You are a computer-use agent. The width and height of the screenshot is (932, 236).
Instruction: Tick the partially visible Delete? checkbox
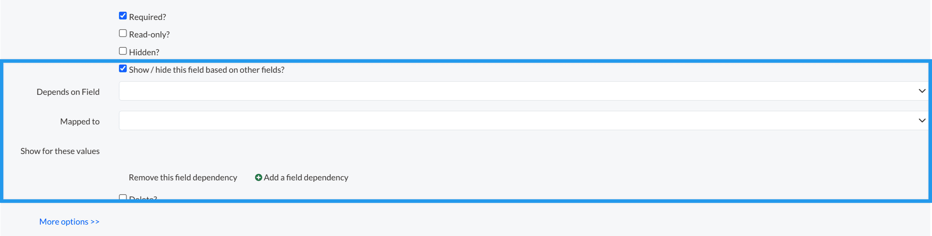tap(123, 197)
